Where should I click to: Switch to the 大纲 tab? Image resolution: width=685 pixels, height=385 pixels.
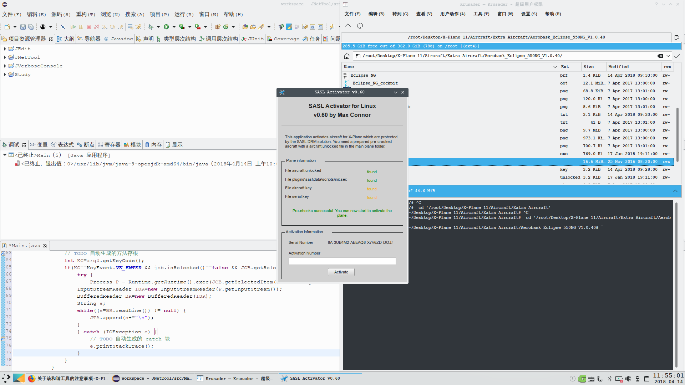pyautogui.click(x=66, y=39)
